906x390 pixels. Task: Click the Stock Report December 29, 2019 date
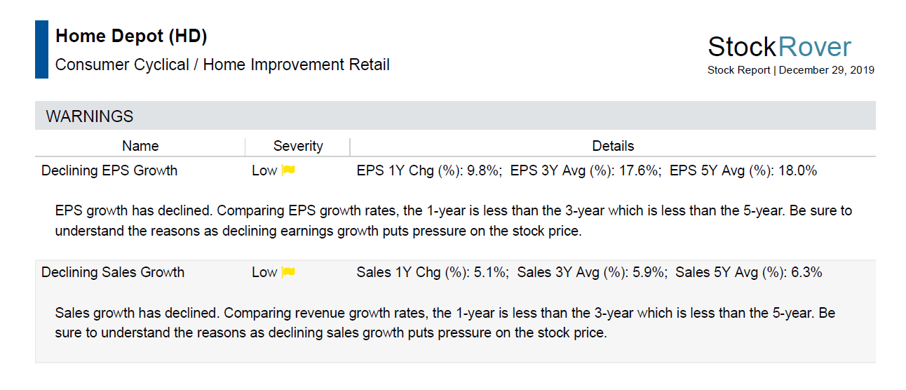coord(791,70)
